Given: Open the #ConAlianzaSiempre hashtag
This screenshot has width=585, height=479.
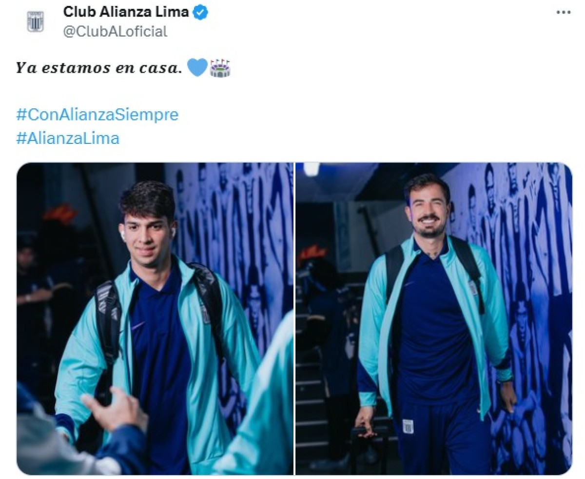Looking at the screenshot, I should 97,115.
